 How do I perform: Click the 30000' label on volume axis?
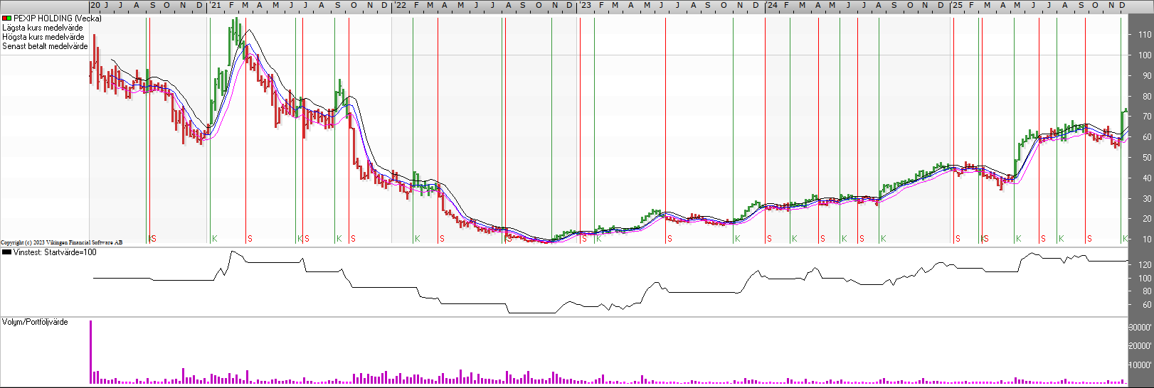pyautogui.click(x=1140, y=328)
